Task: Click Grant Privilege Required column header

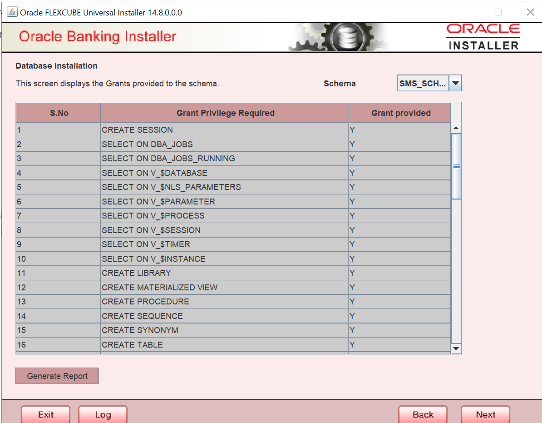Action: (225, 113)
